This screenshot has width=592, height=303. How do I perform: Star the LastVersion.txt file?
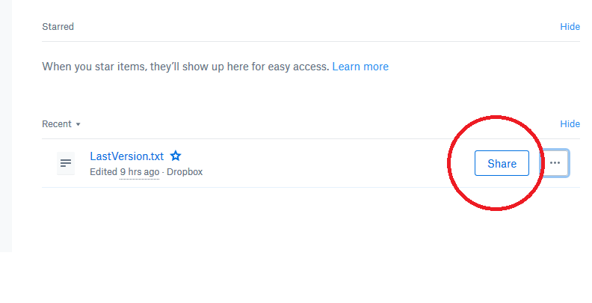pyautogui.click(x=176, y=156)
